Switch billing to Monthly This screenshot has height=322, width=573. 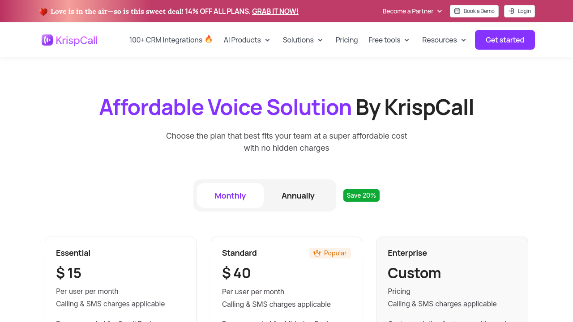tap(230, 195)
